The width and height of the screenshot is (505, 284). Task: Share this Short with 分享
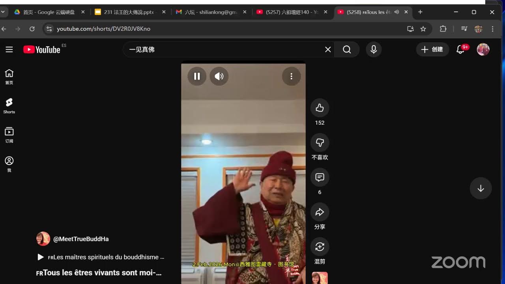click(x=320, y=212)
